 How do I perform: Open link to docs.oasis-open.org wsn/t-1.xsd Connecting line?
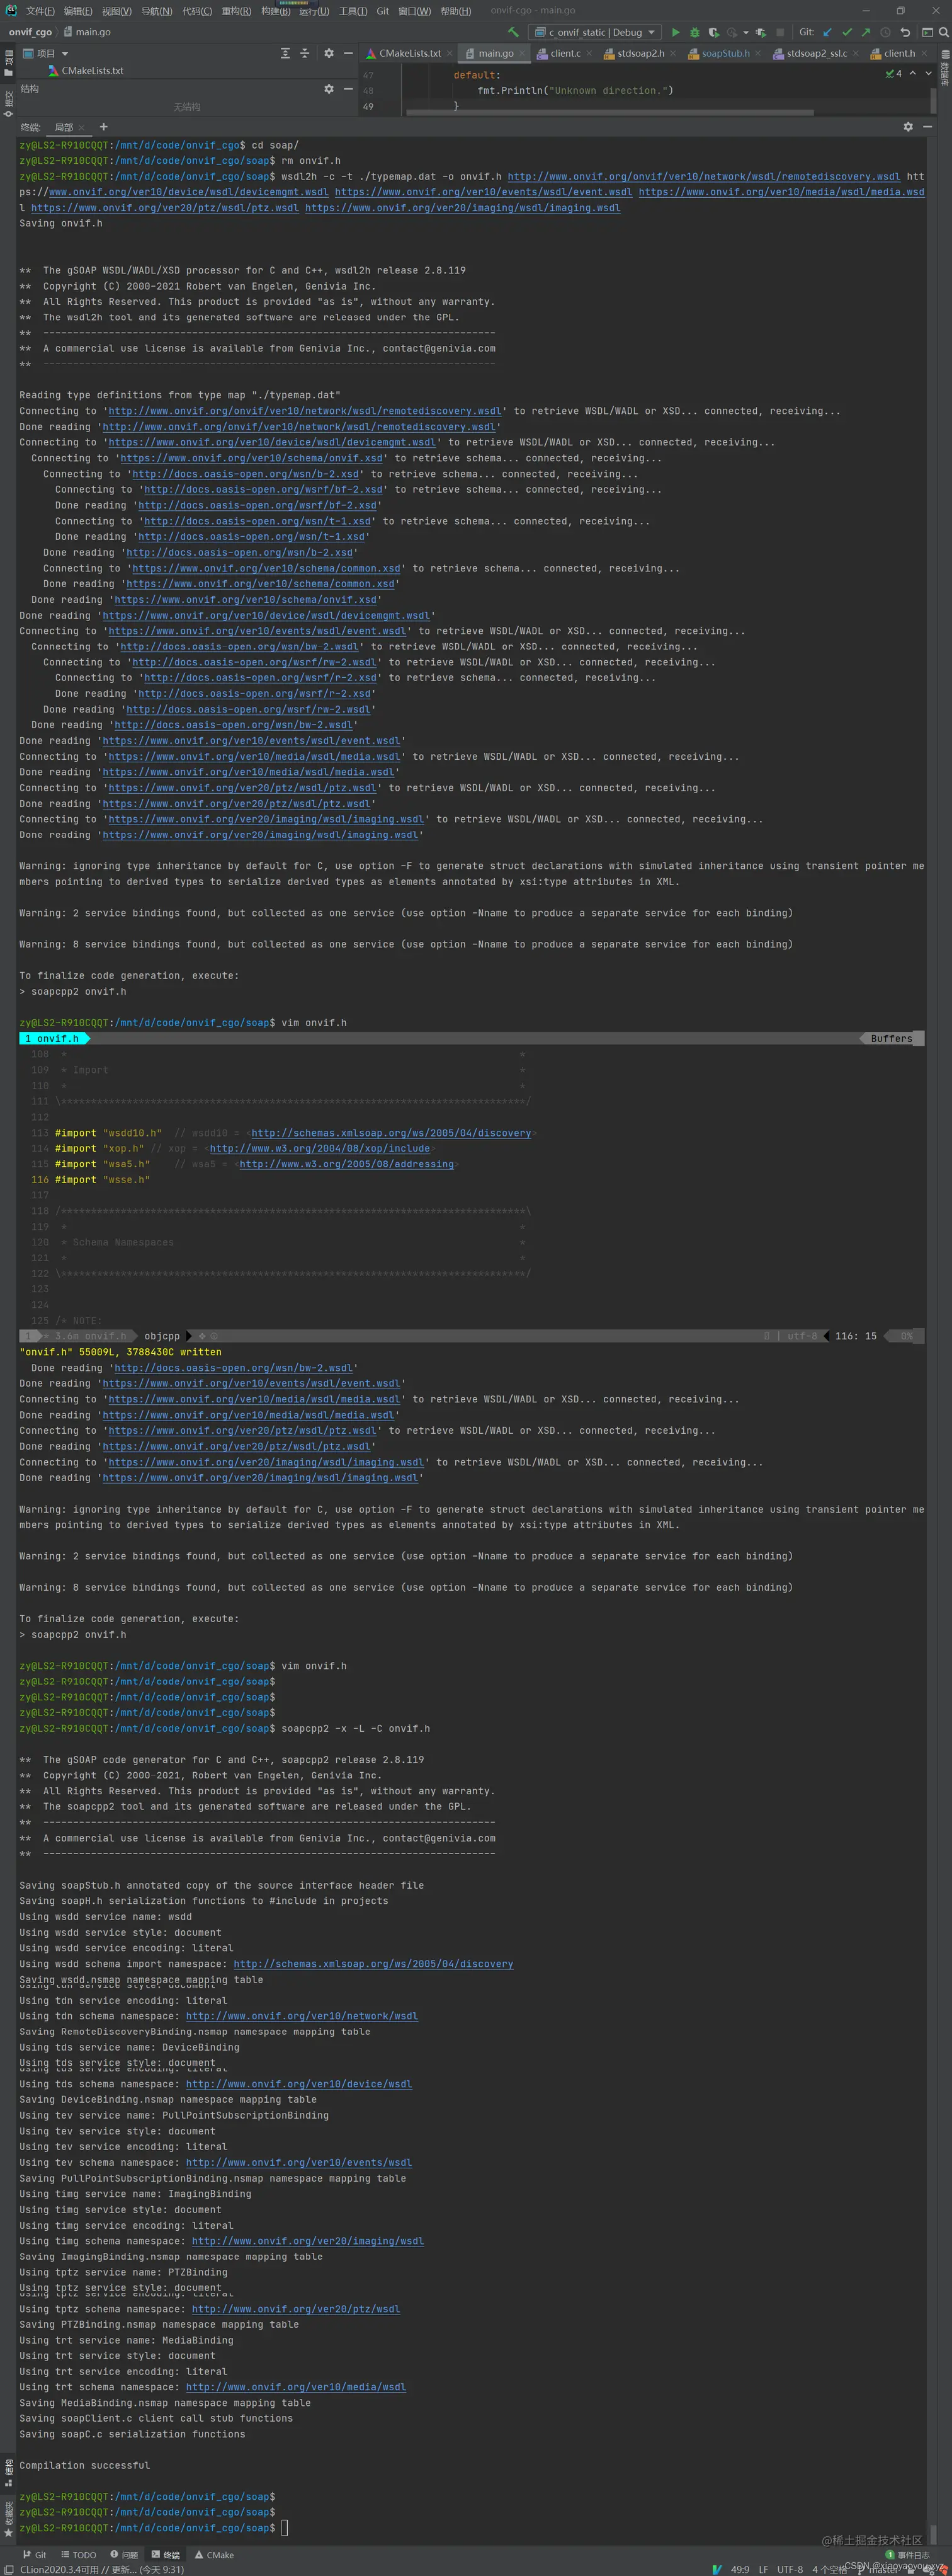[x=258, y=521]
